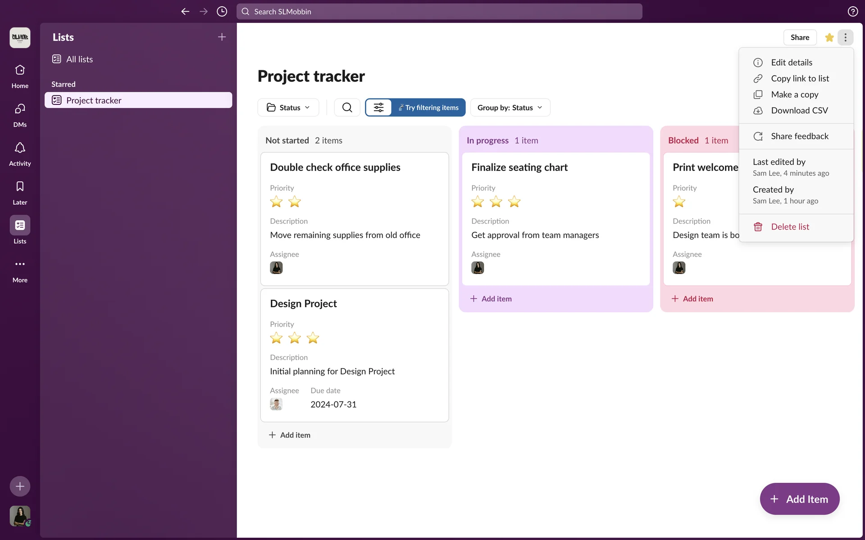Close the three-dot more options menu
Viewport: 865px width, 540px height.
tap(845, 37)
